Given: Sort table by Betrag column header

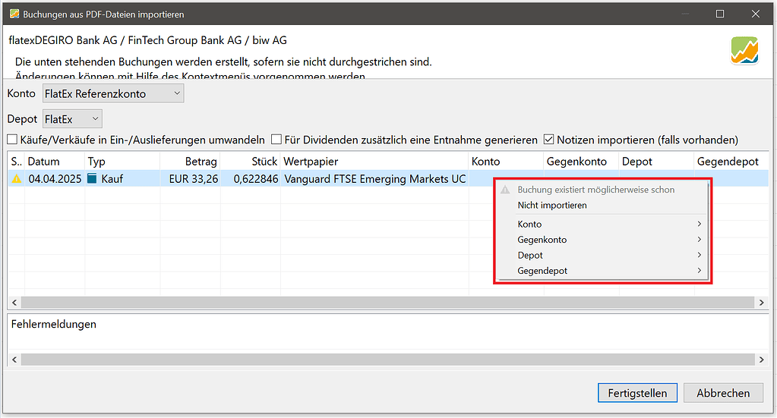Looking at the screenshot, I should click(190, 162).
